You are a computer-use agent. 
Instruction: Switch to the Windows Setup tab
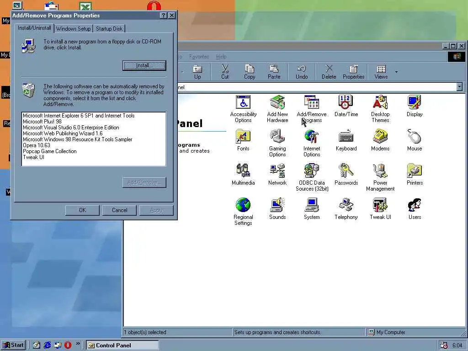[74, 29]
